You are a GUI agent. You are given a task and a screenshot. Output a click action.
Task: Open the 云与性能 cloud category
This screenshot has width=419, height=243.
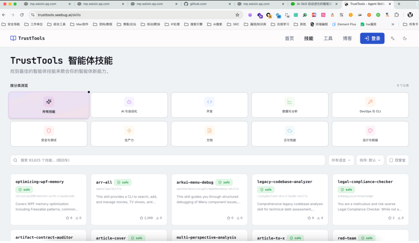[290, 134]
